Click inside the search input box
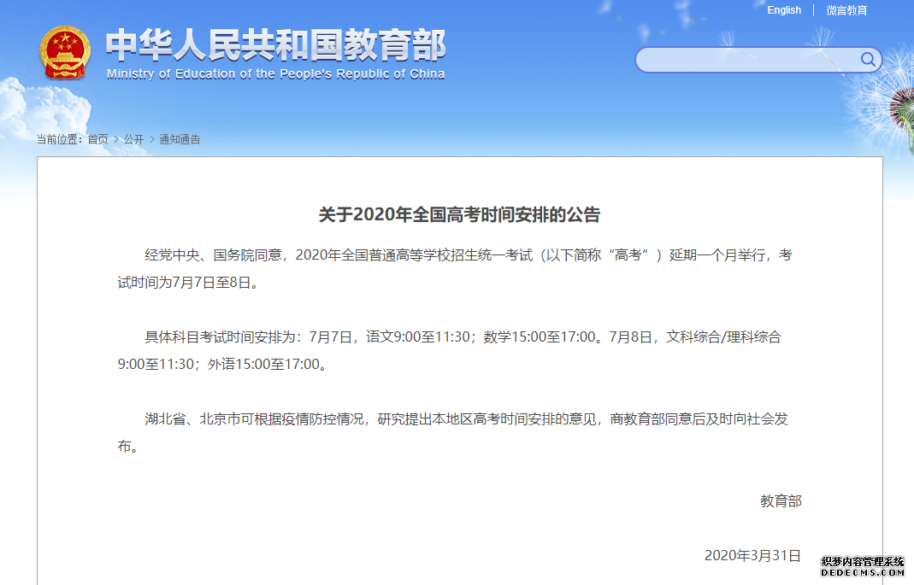914x585 pixels. [x=744, y=60]
